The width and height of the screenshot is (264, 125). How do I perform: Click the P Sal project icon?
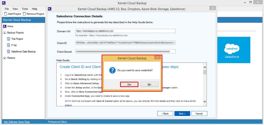9,45
